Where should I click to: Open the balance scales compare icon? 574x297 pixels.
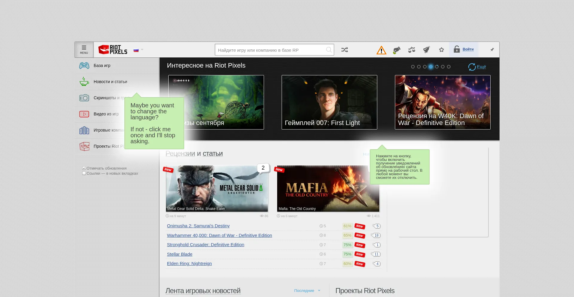tap(412, 50)
